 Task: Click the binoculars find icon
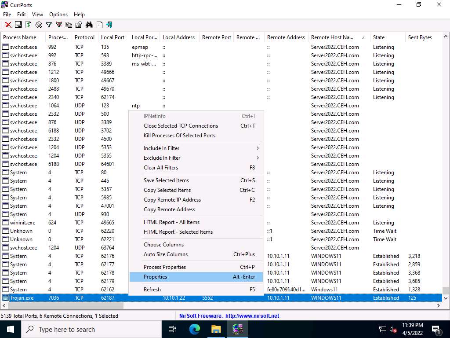coord(89,25)
